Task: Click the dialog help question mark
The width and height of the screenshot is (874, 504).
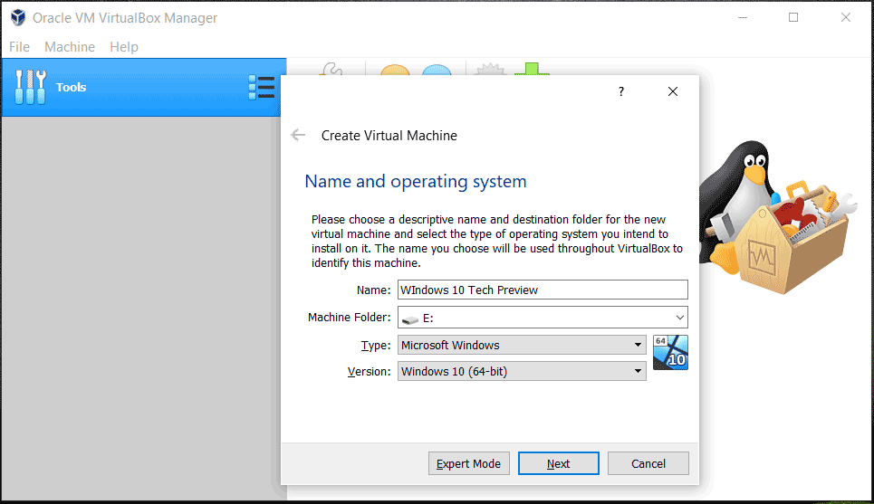Action: 621,91
